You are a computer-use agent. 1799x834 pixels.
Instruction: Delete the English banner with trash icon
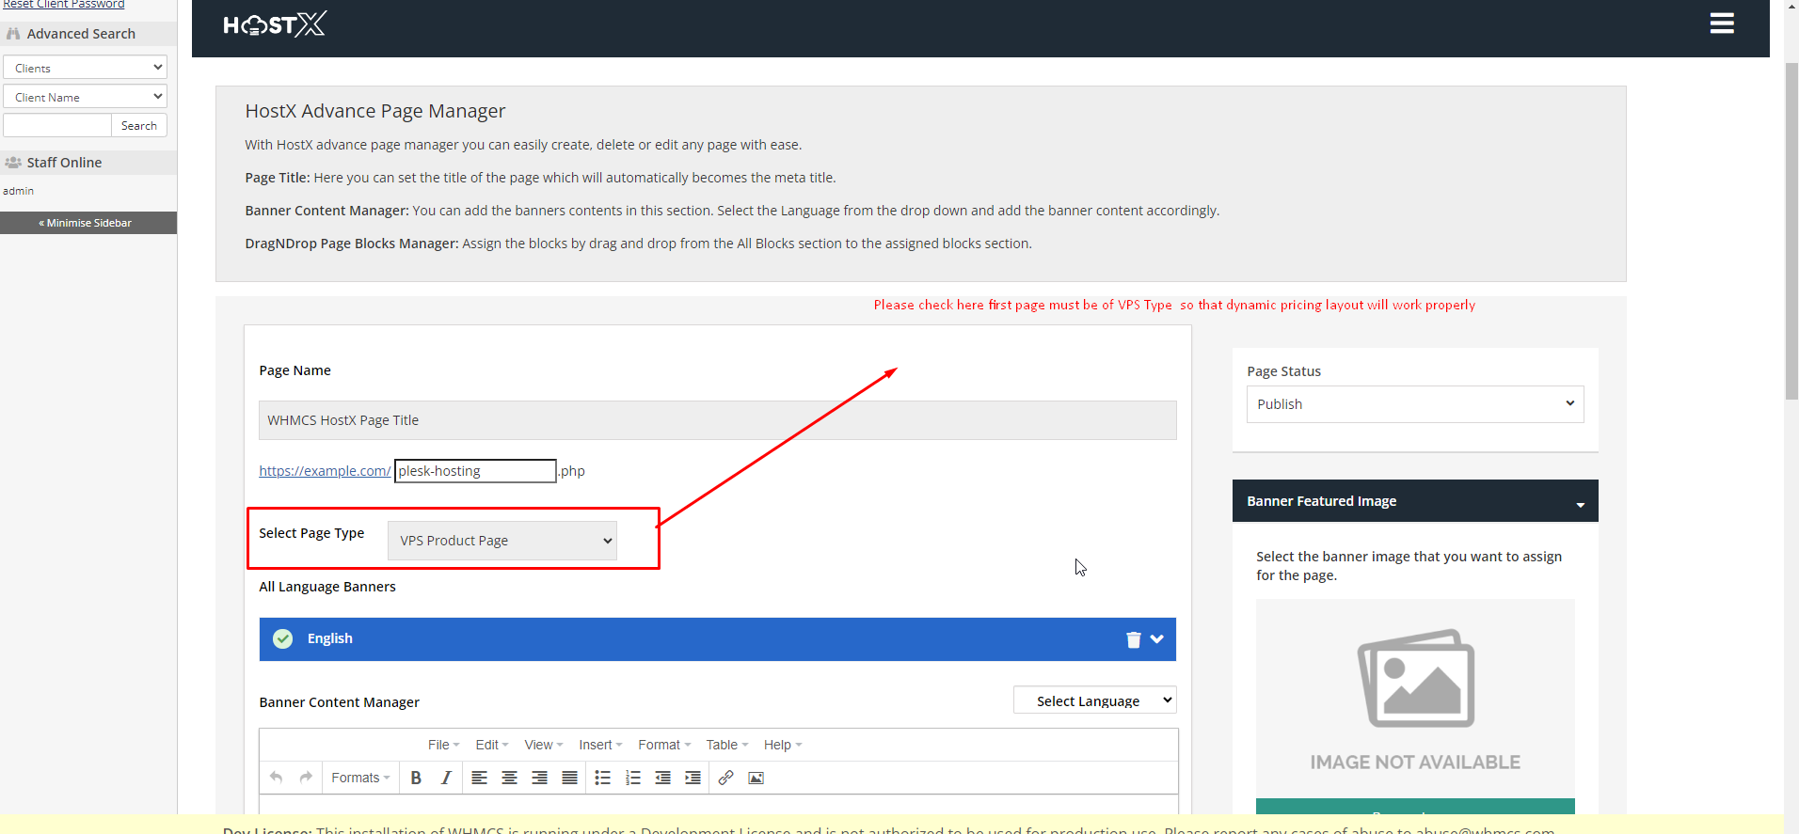[x=1133, y=639]
